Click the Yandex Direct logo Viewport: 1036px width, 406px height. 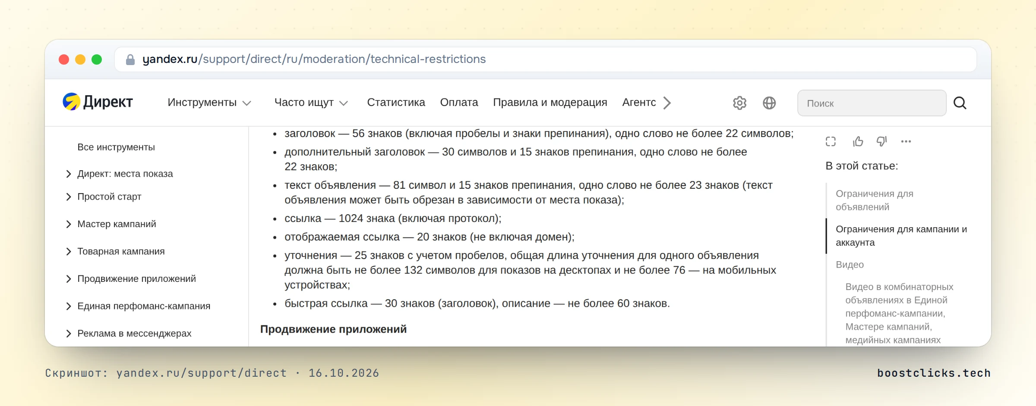[98, 102]
